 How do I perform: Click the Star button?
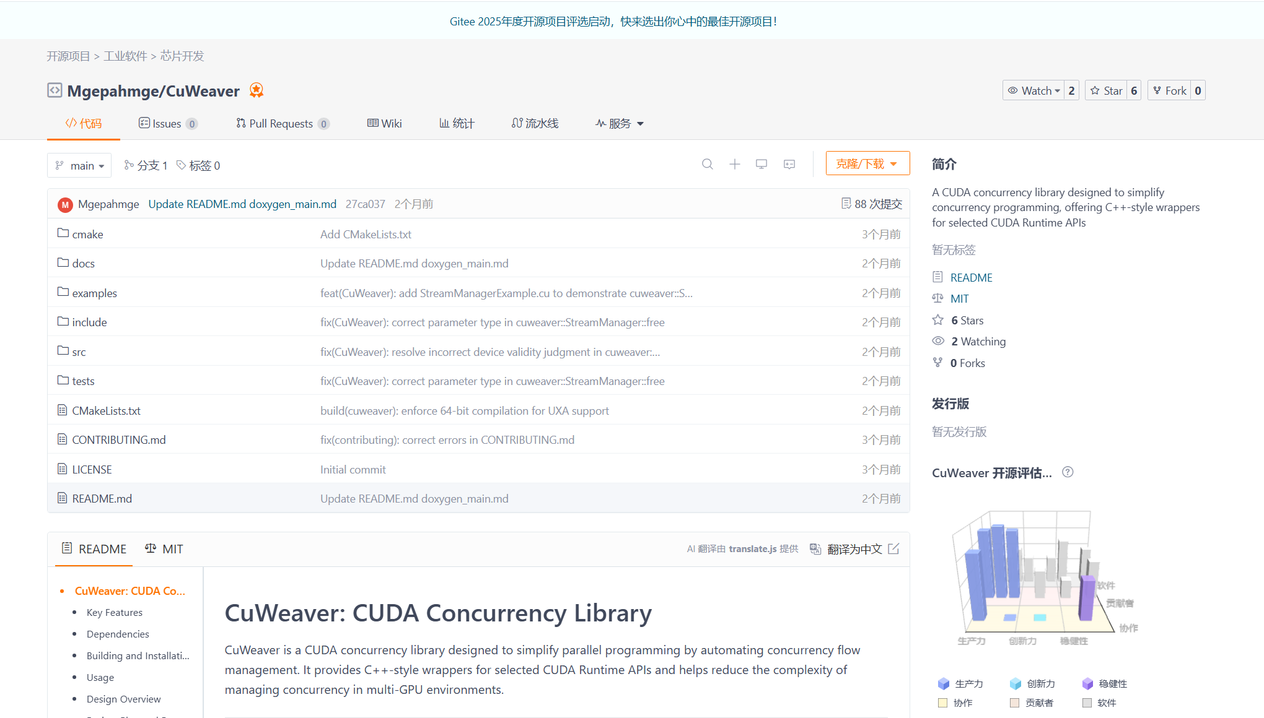pyautogui.click(x=1106, y=90)
